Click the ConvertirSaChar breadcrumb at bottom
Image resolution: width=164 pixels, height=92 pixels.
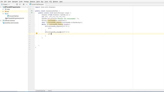pos(40,91)
